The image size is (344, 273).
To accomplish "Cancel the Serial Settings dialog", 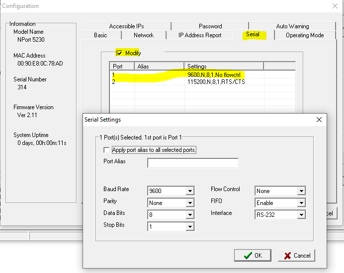I will pos(296,256).
